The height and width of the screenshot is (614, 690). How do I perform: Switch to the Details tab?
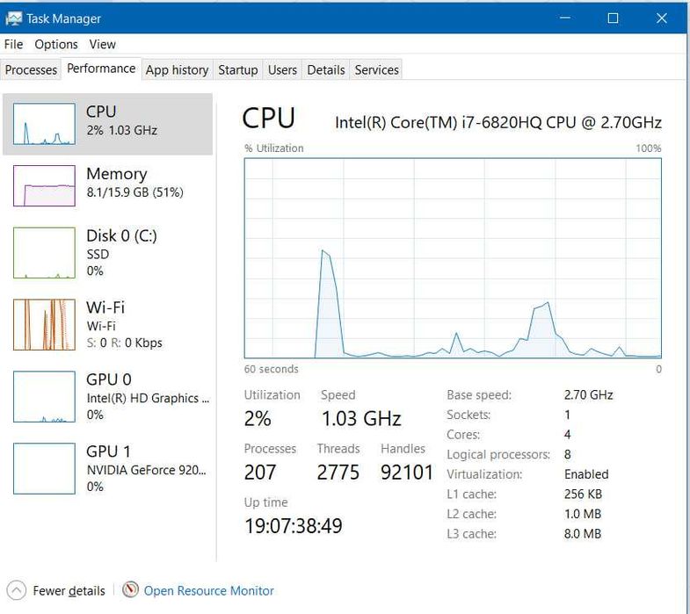pos(325,70)
